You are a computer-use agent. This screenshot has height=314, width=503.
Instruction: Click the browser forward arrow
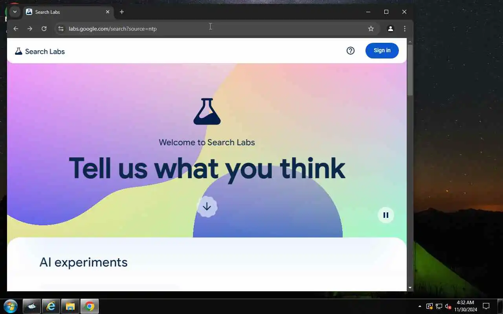(x=30, y=29)
